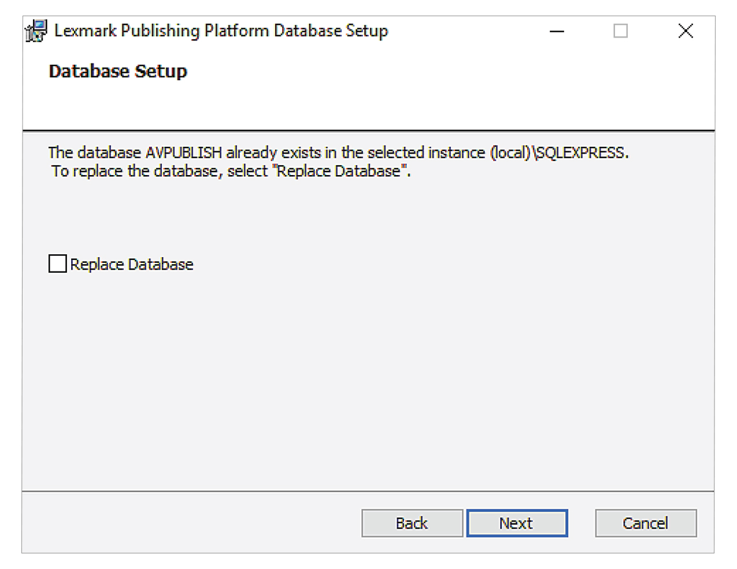
Task: Click the installer icon in the title bar
Action: [36, 31]
